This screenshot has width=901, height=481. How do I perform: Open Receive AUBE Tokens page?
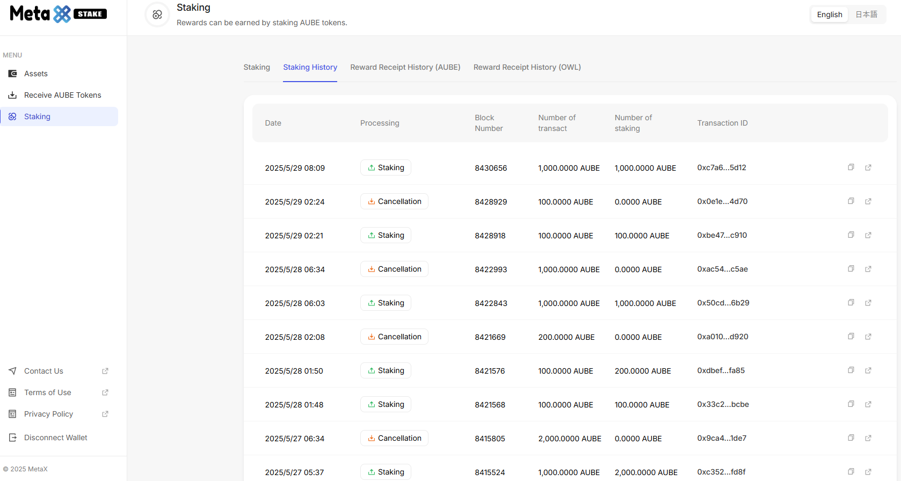[62, 95]
